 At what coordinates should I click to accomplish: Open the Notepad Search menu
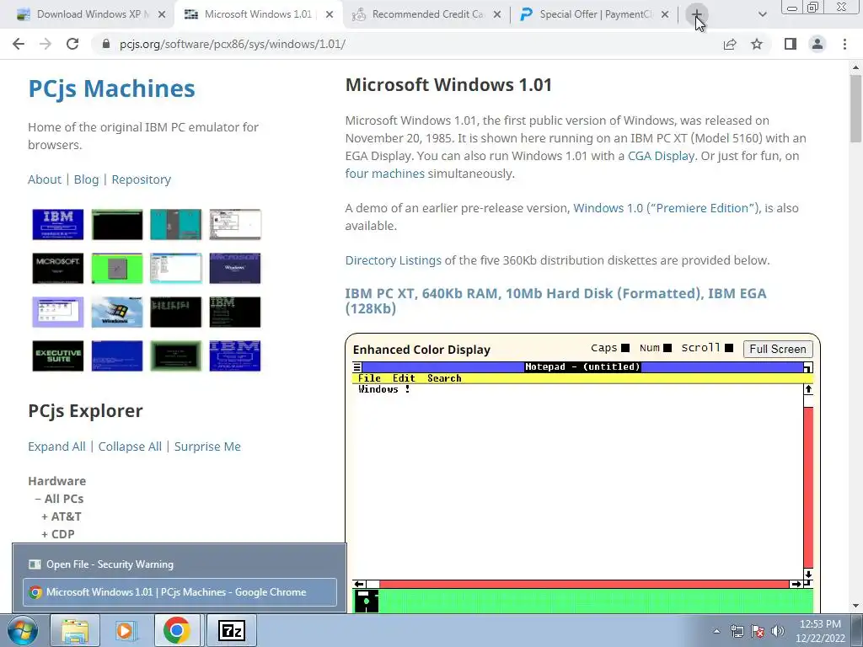click(444, 378)
